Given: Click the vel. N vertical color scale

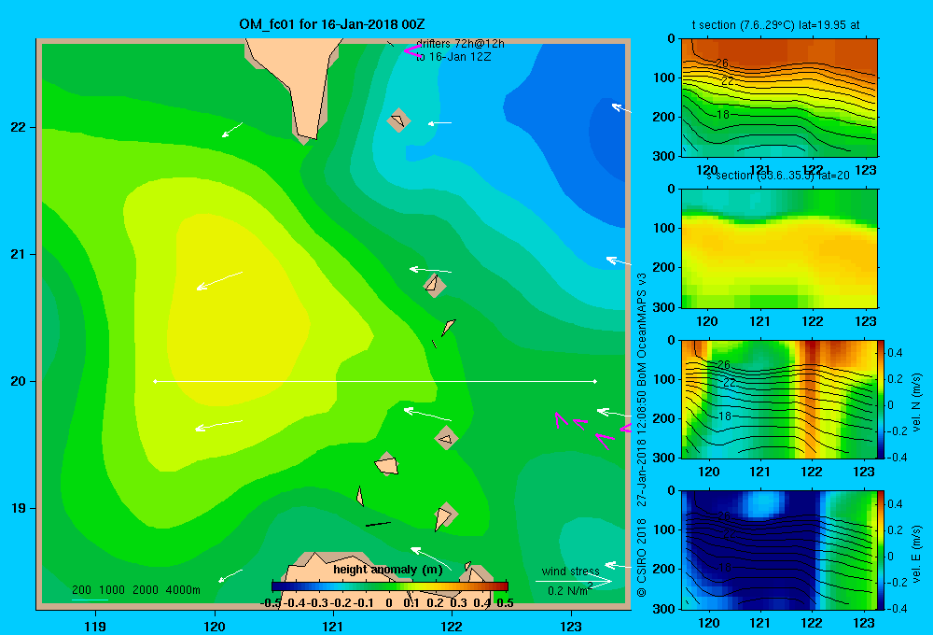Looking at the screenshot, I should [882, 399].
